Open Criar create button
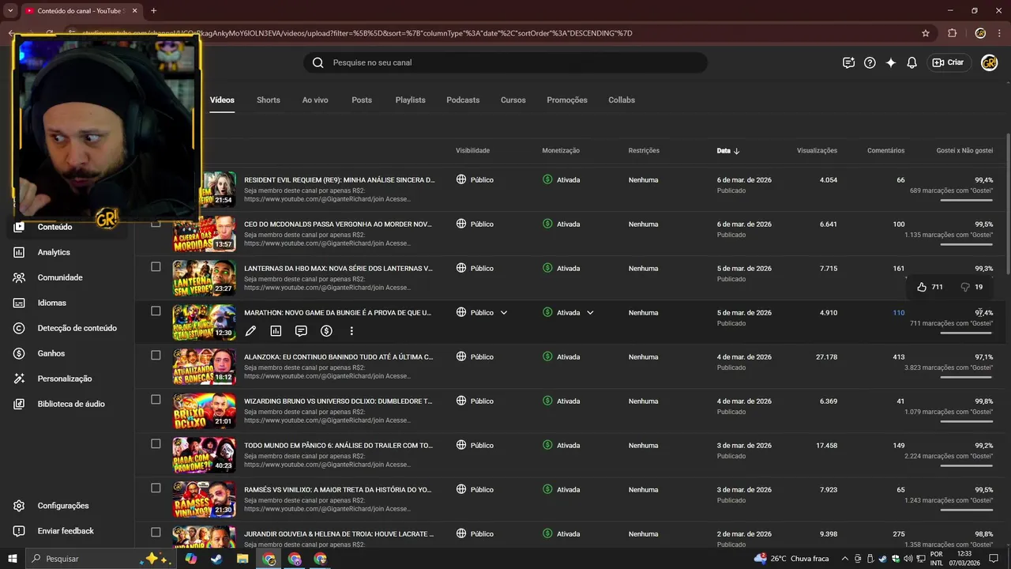 (x=948, y=62)
